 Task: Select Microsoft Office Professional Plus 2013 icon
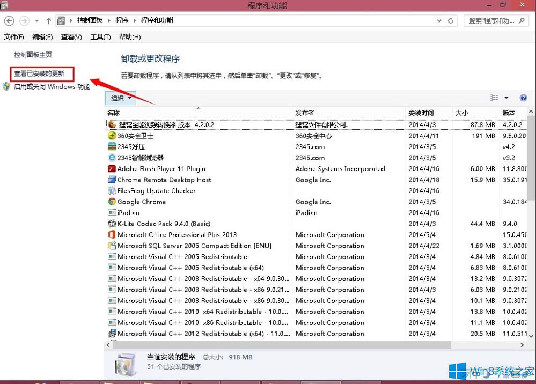point(112,234)
